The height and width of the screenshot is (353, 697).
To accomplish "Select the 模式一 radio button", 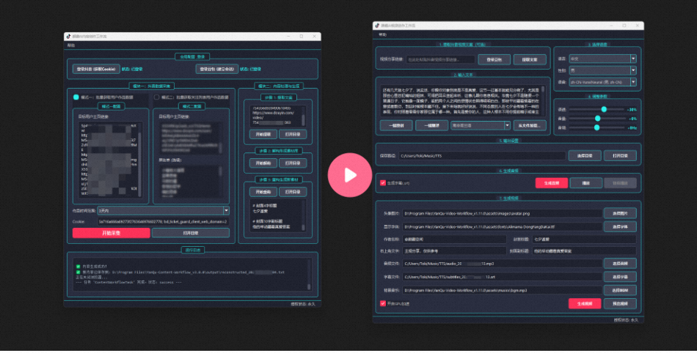I will point(76,97).
